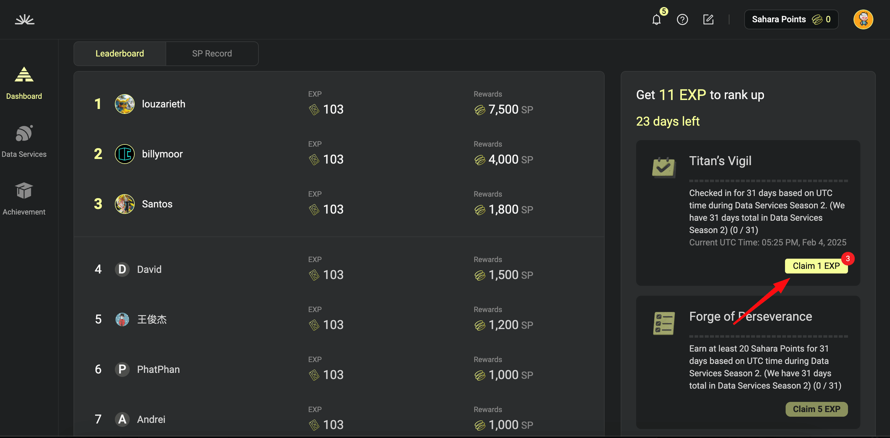This screenshot has width=890, height=438.
Task: Open the user profile avatar
Action: pyautogui.click(x=863, y=19)
